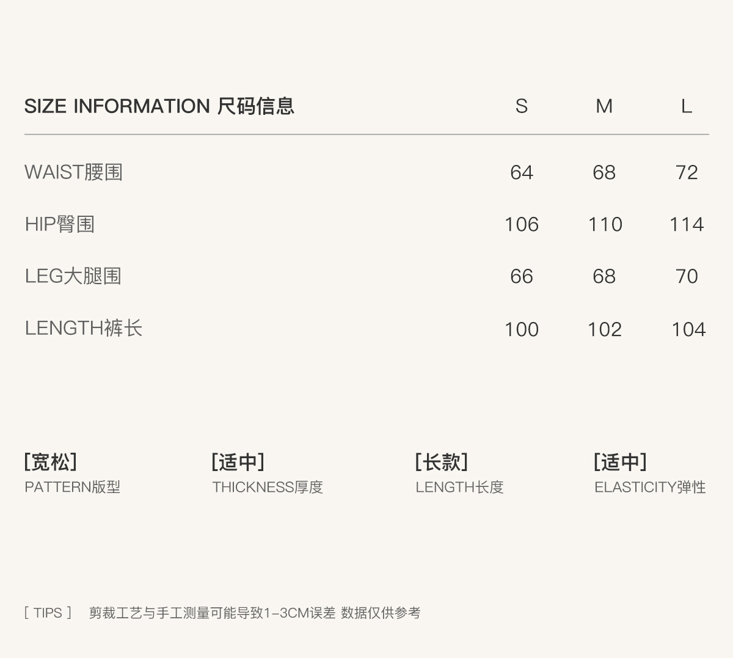Click the [宽松] pattern attribute
733x658 pixels.
pyautogui.click(x=51, y=462)
